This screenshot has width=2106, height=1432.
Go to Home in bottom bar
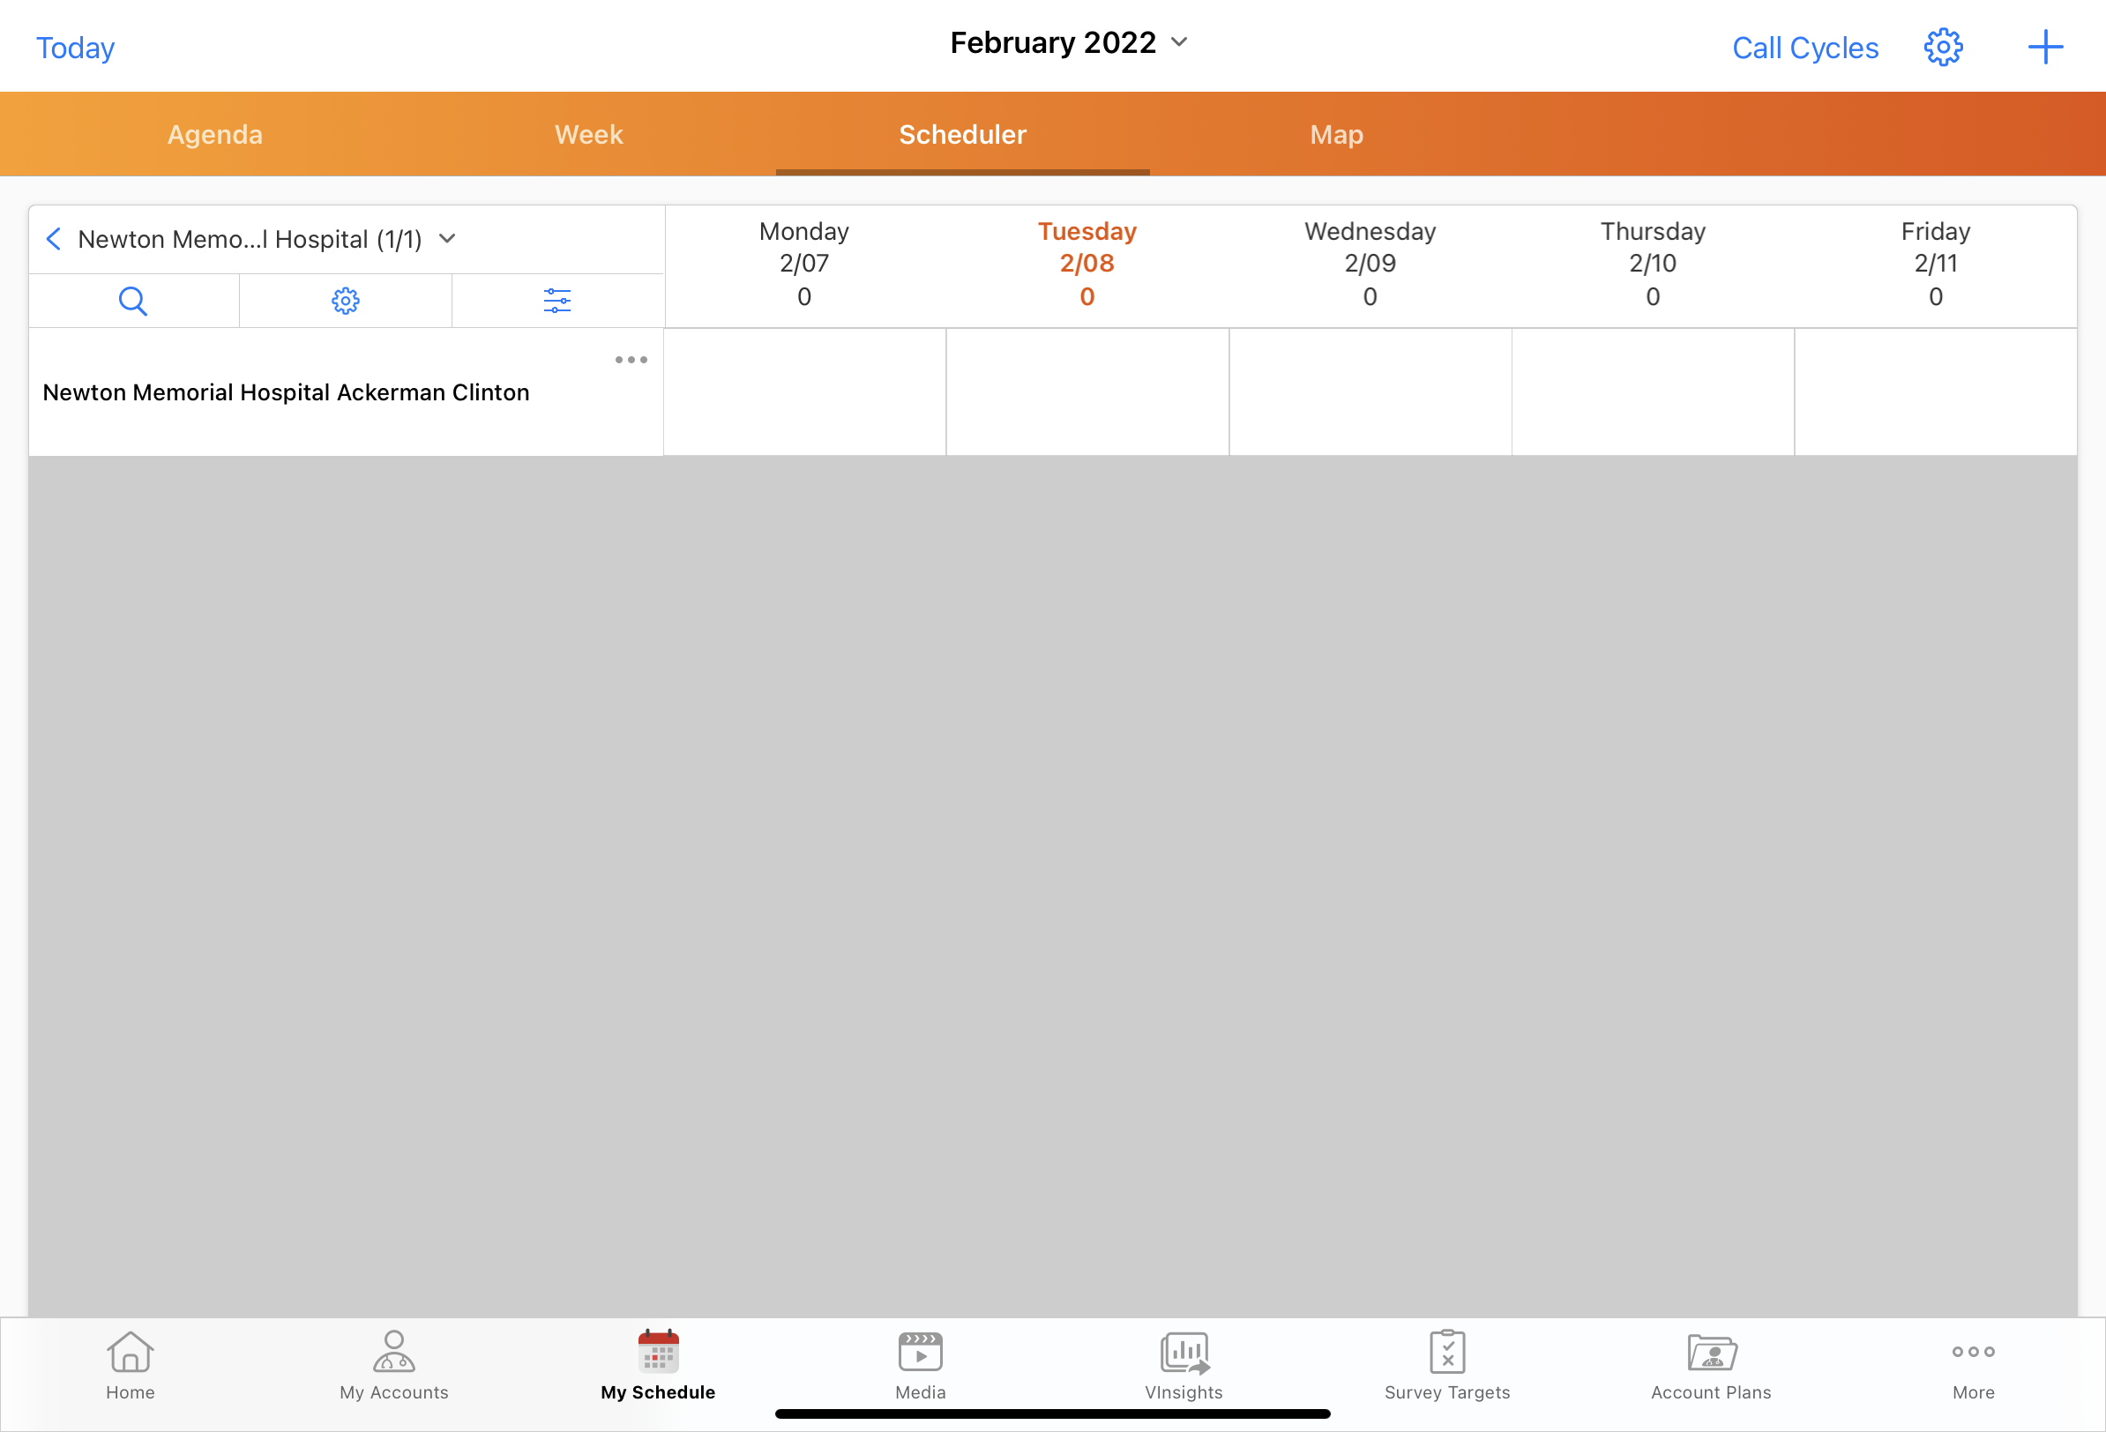click(131, 1364)
